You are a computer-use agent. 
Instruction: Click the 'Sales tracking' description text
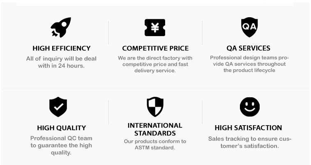click(x=250, y=142)
